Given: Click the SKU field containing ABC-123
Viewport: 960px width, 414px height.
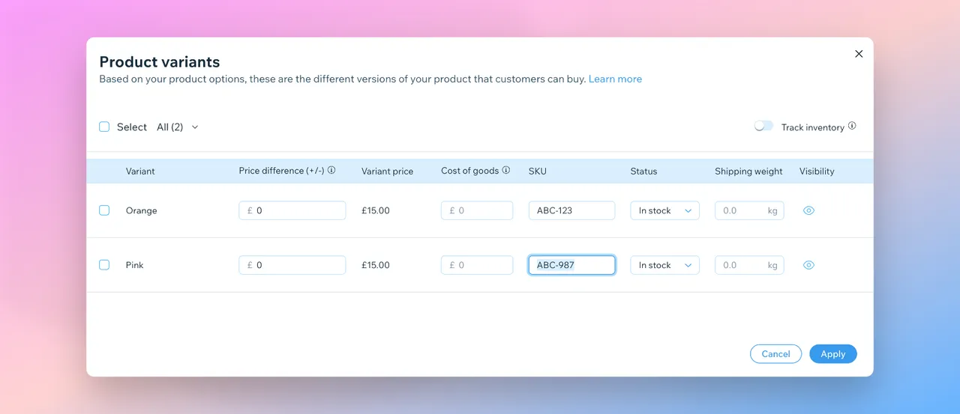Looking at the screenshot, I should tap(571, 210).
